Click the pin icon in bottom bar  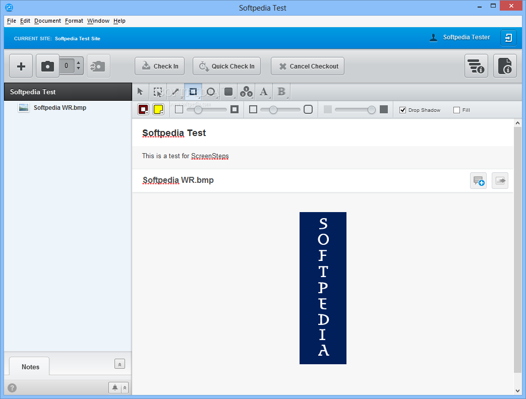click(x=114, y=387)
